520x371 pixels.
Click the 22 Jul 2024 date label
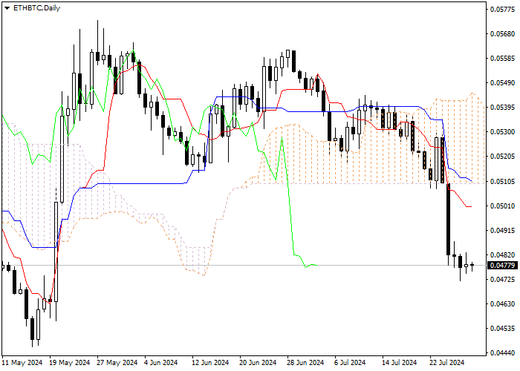447,363
